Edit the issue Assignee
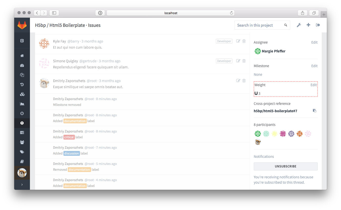The height and width of the screenshot is (210, 341). point(314,42)
